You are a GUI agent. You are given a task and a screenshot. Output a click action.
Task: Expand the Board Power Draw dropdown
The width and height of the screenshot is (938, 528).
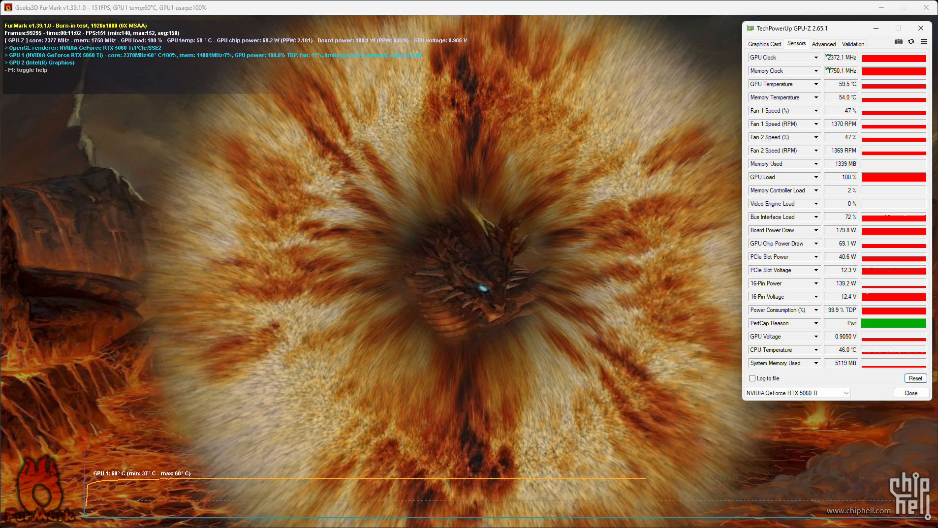click(815, 230)
